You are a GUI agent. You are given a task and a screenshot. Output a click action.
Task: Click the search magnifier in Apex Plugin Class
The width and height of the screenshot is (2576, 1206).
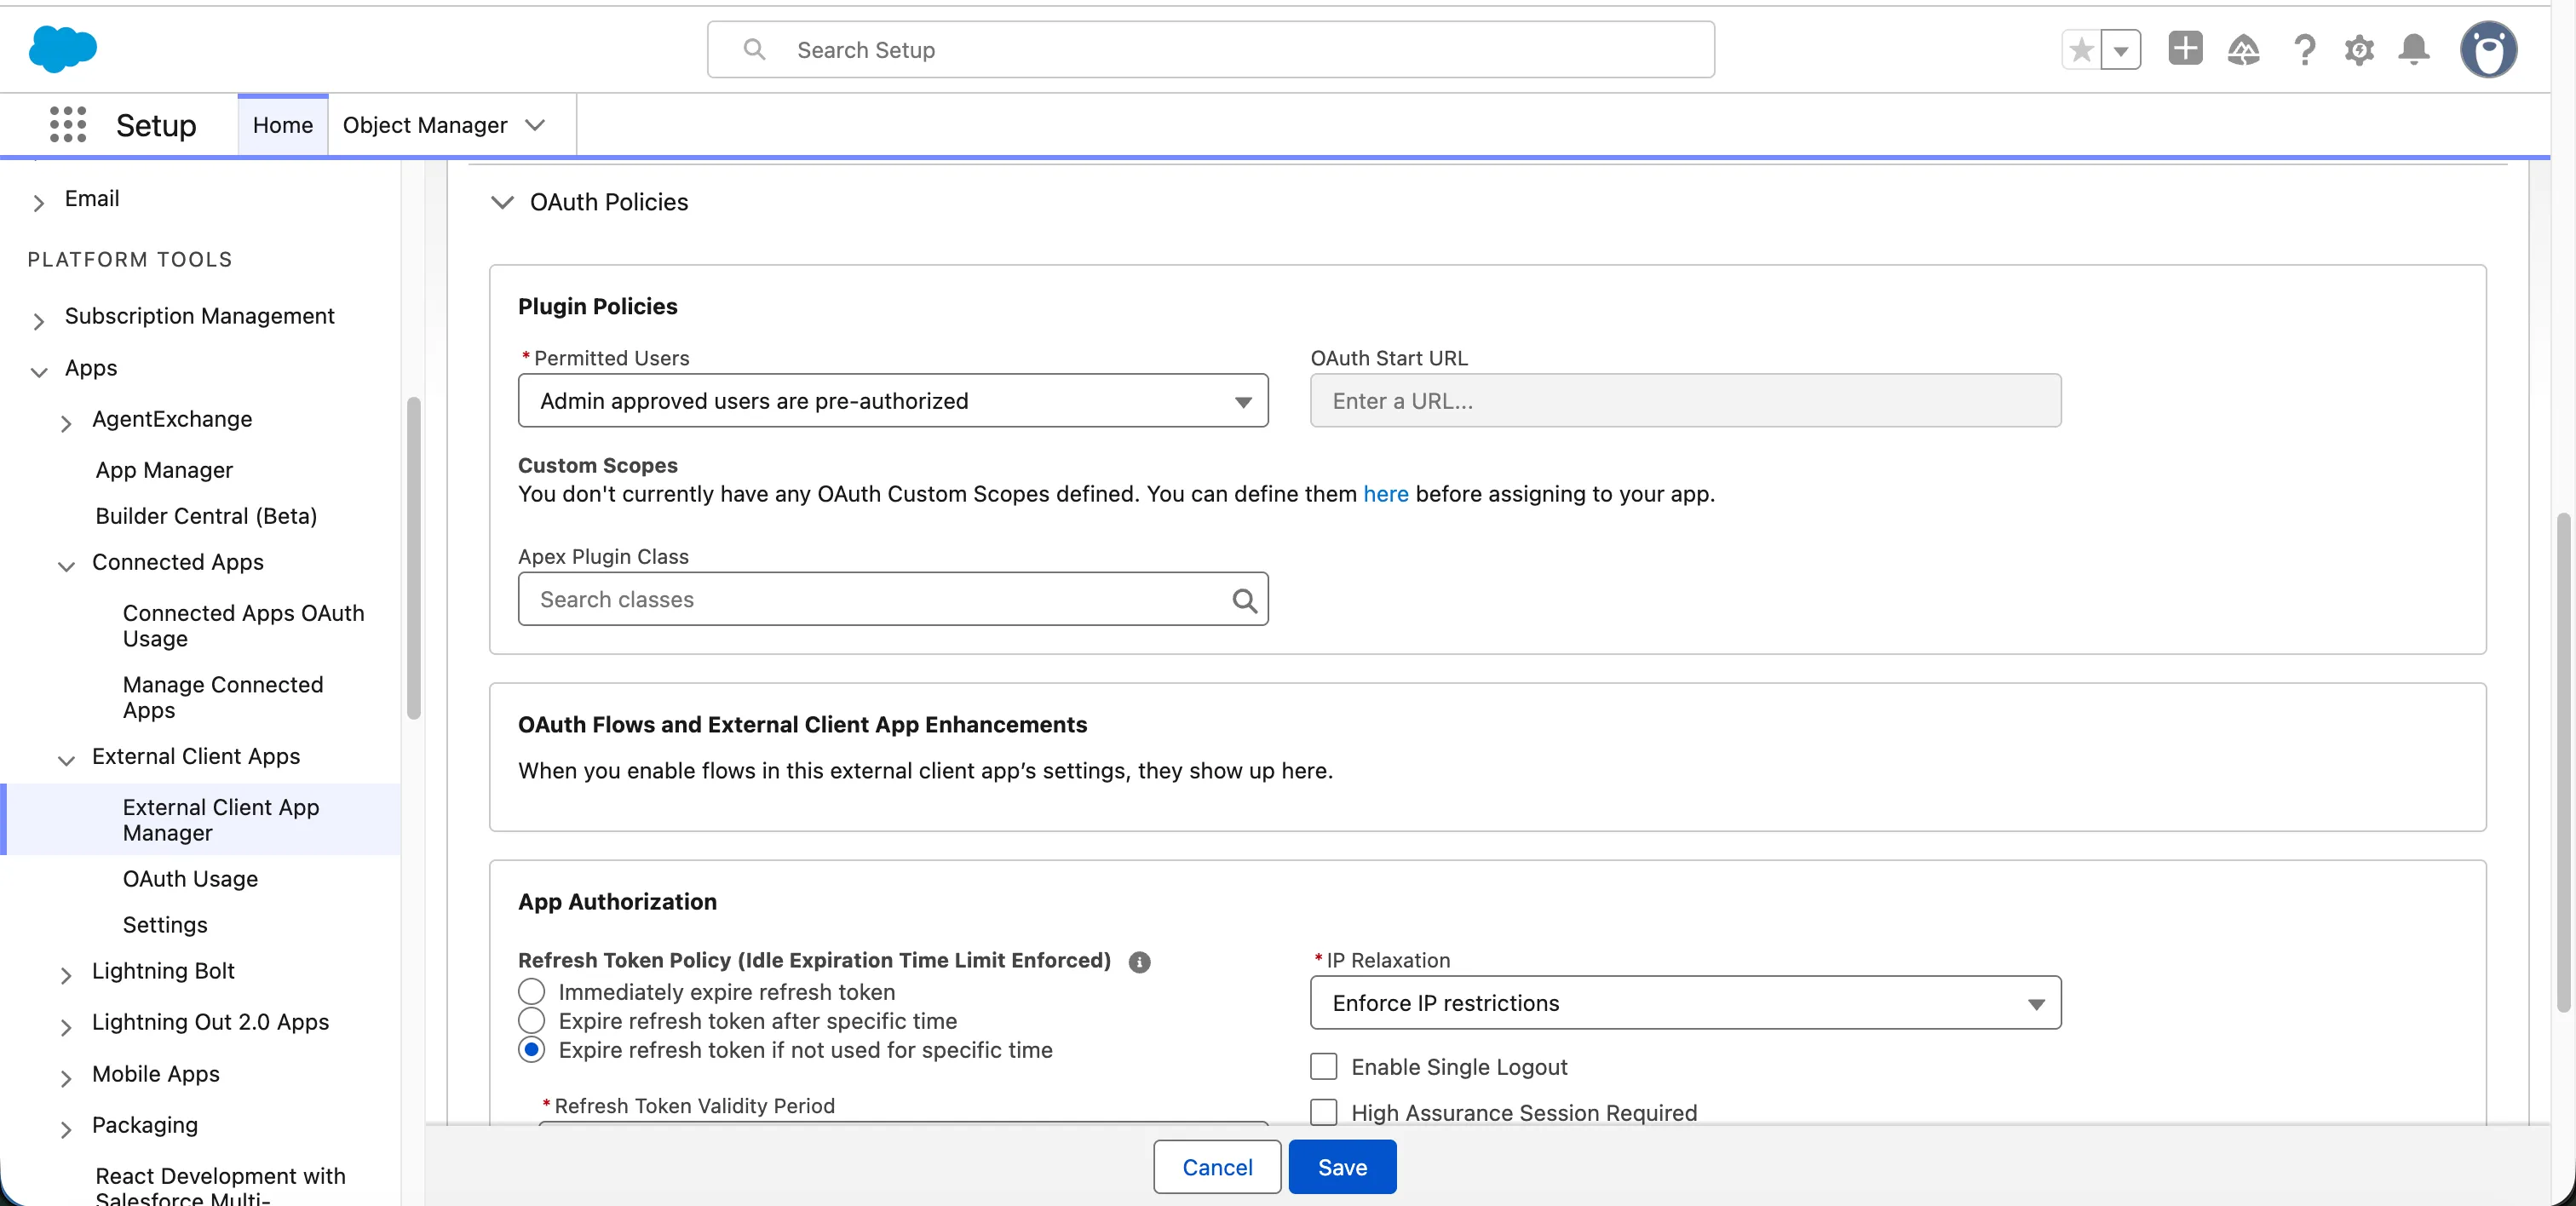pyautogui.click(x=1244, y=600)
